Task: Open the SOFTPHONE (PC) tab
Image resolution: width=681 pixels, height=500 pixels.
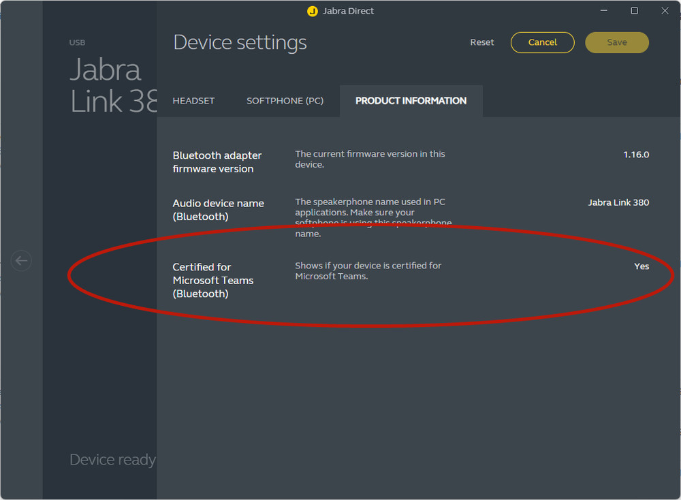Action: (285, 100)
